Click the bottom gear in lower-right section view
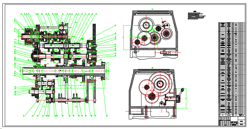The width and height of the screenshot is (248, 129). pyautogui.click(x=152, y=96)
